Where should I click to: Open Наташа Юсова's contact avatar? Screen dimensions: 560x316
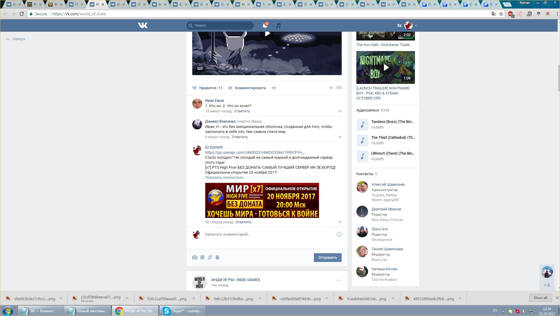362,271
